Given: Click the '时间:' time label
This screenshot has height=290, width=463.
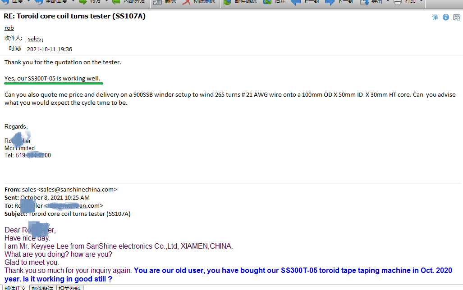Looking at the screenshot, I should [x=15, y=49].
